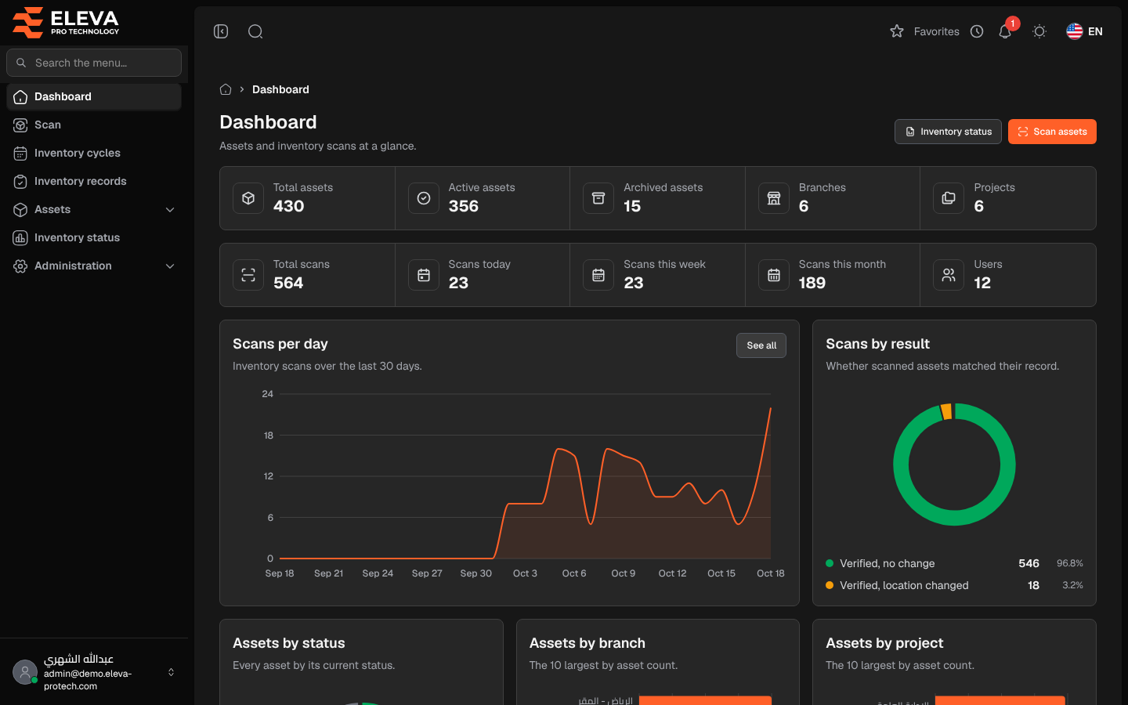The image size is (1128, 705).
Task: Click the orange Scan assets button
Action: pyautogui.click(x=1052, y=132)
